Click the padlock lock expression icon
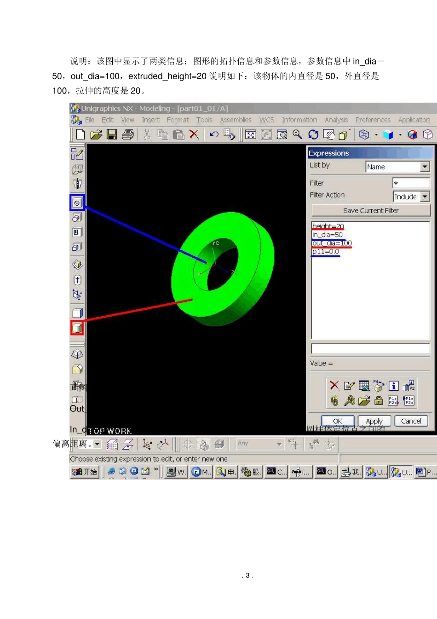Image resolution: width=437 pixels, height=619 pixels. click(x=379, y=400)
